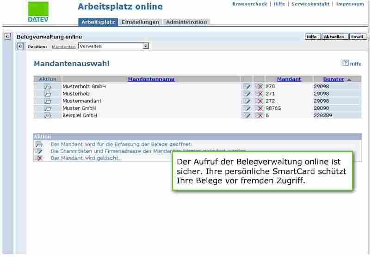The width and height of the screenshot is (371, 257).
Task: Edit master data of Musterholz GmbH (270)
Action: (x=247, y=87)
